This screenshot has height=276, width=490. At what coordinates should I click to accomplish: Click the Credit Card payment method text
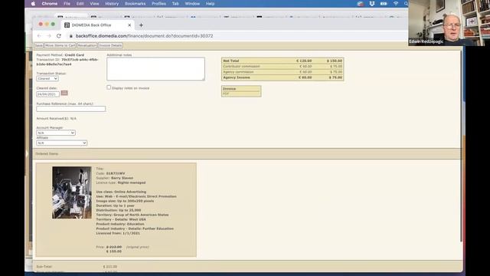(74, 55)
